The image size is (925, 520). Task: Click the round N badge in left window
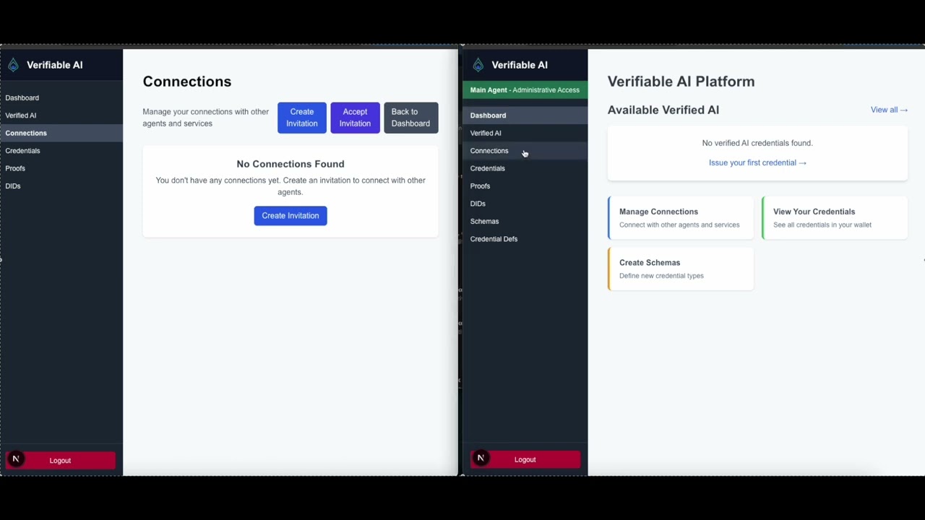pos(15,459)
